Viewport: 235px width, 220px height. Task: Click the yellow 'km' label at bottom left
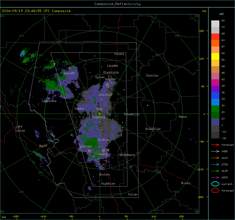[x=4, y=217]
